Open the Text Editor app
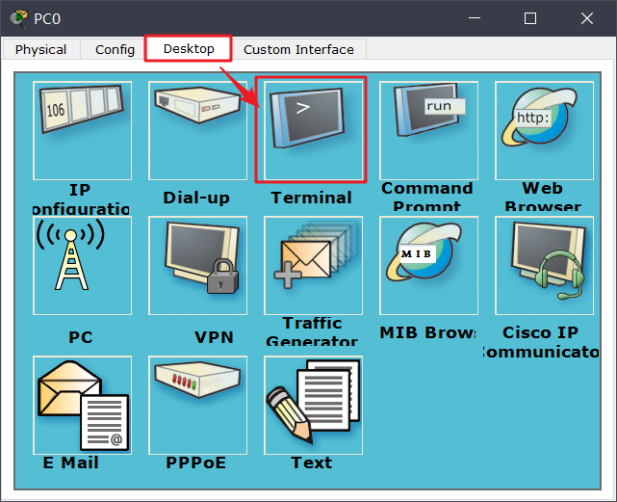 313,405
